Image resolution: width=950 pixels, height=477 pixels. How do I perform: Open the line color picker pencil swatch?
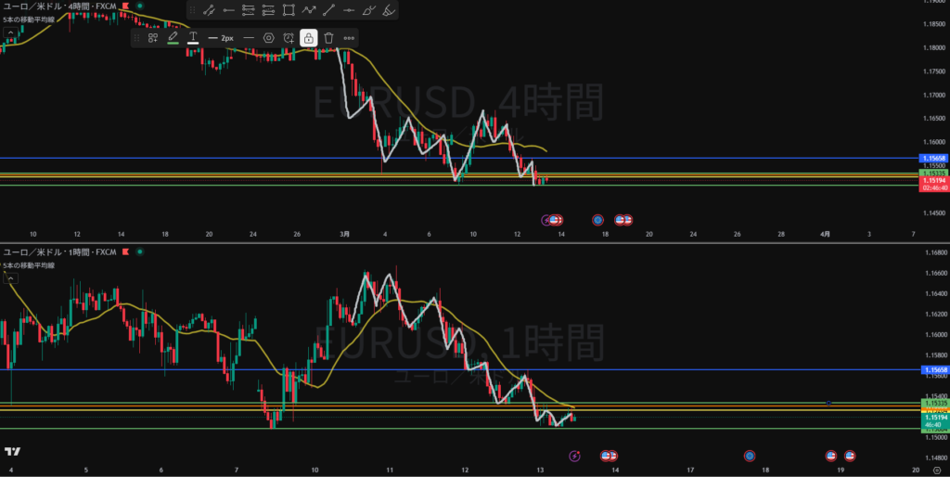pos(173,38)
